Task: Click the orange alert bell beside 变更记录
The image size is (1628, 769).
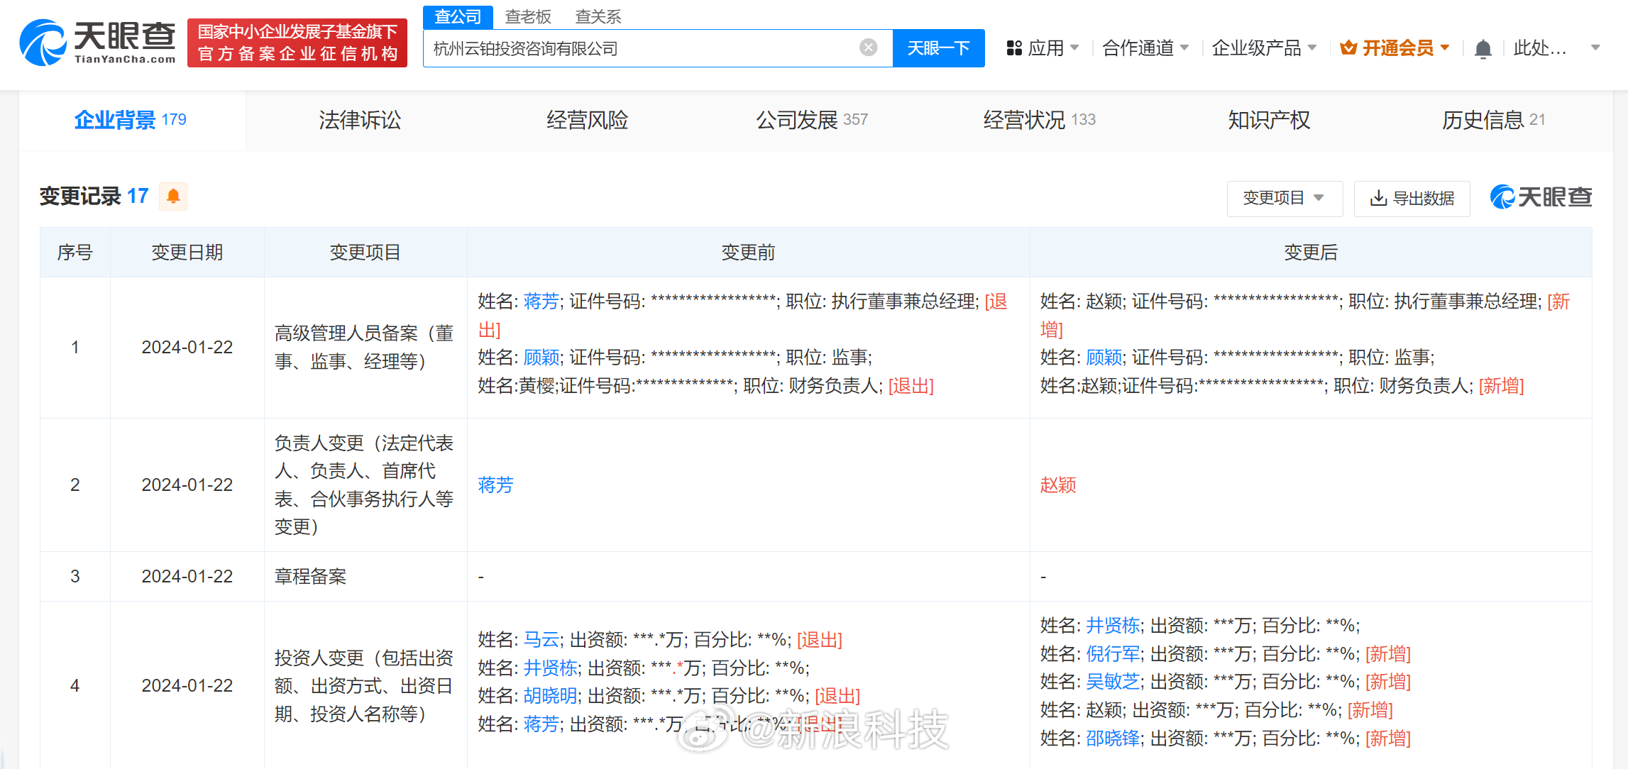Action: pos(173,196)
